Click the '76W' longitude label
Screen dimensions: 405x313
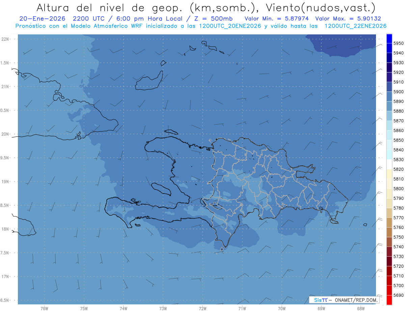tap(44, 309)
